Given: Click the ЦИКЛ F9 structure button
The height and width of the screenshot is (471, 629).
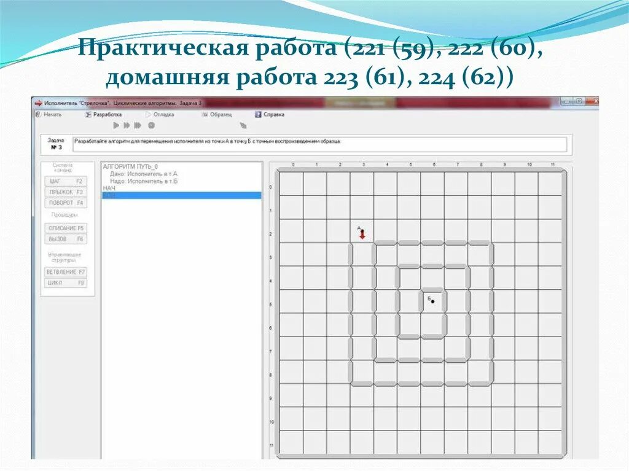Looking at the screenshot, I should pyautogui.click(x=66, y=283).
